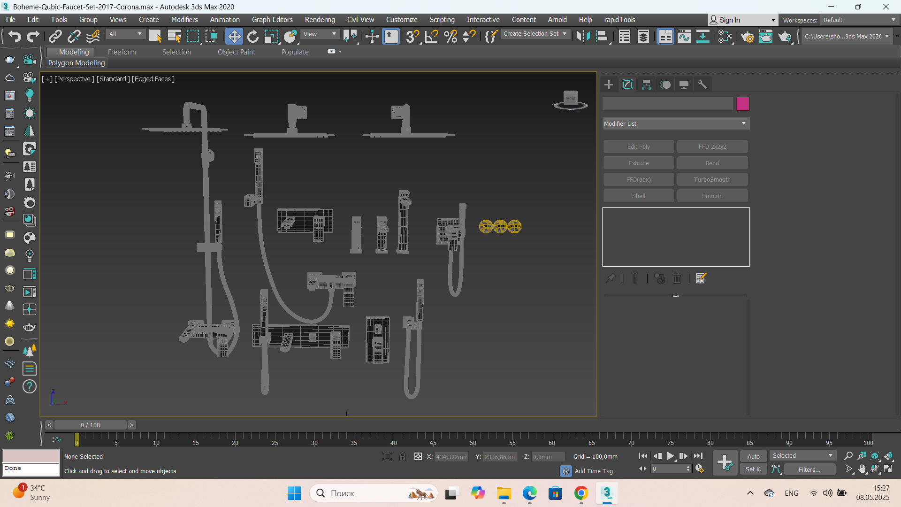Click the Filters... button

[x=809, y=469]
